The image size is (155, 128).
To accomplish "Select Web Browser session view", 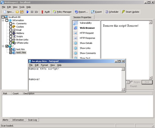I will click(87, 28).
